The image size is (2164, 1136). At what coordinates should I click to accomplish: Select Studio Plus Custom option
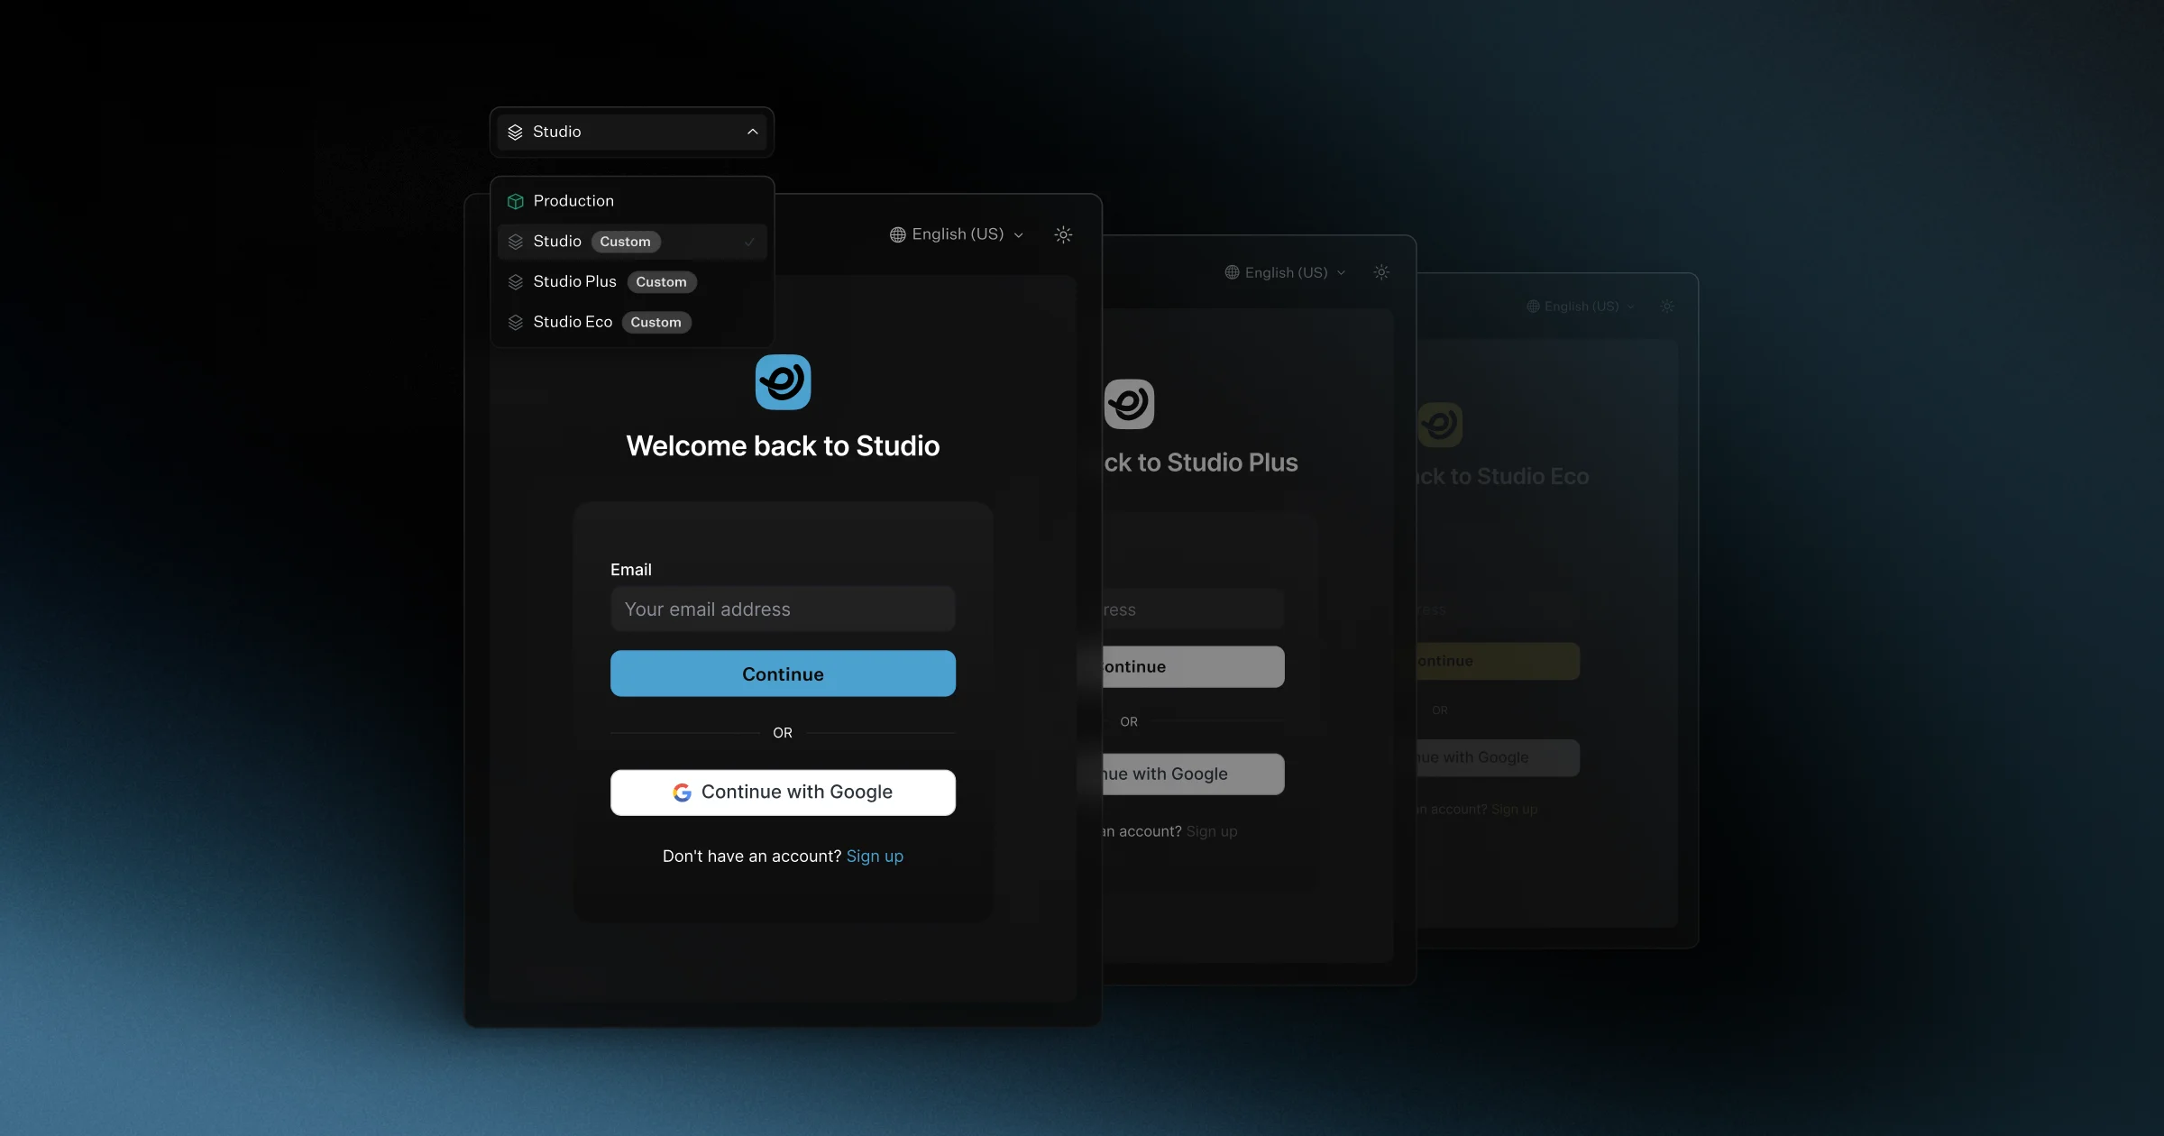(x=631, y=282)
